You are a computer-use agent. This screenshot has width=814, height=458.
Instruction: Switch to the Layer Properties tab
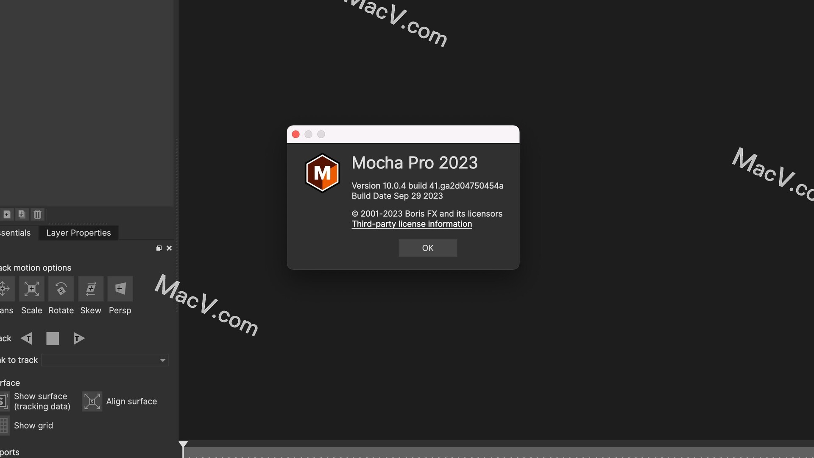78,233
